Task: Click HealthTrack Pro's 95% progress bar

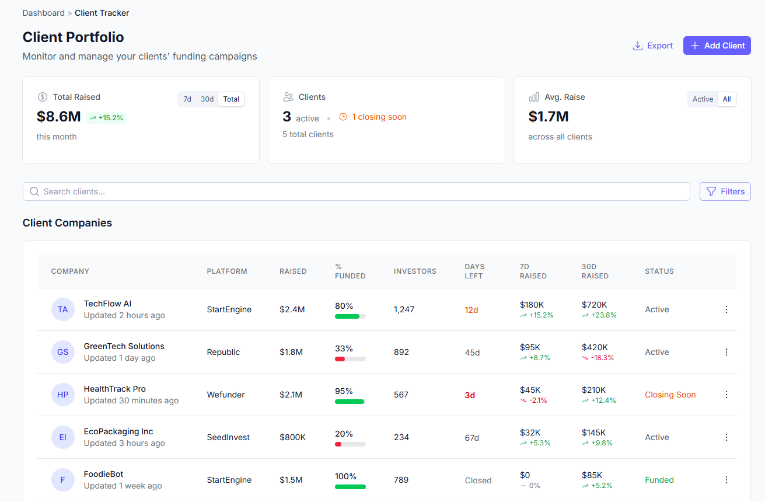Action: [x=350, y=401]
